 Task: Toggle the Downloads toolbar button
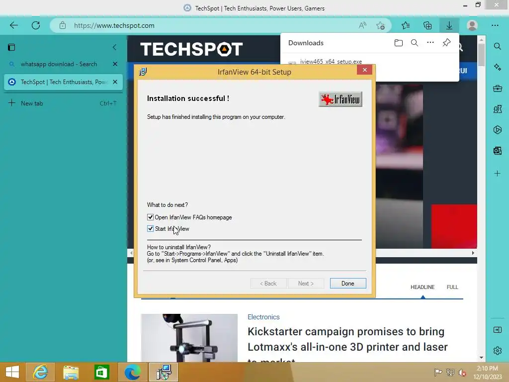pos(449,25)
